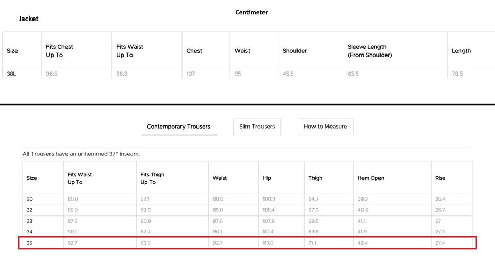Viewport: 495px width, 270px height.
Task: Click the Fits Chest Up To header
Action: point(59,51)
